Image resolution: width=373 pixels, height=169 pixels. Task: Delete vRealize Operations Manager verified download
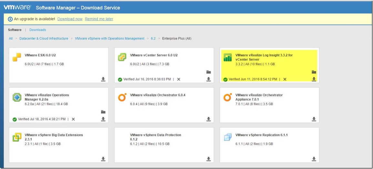click(73, 119)
